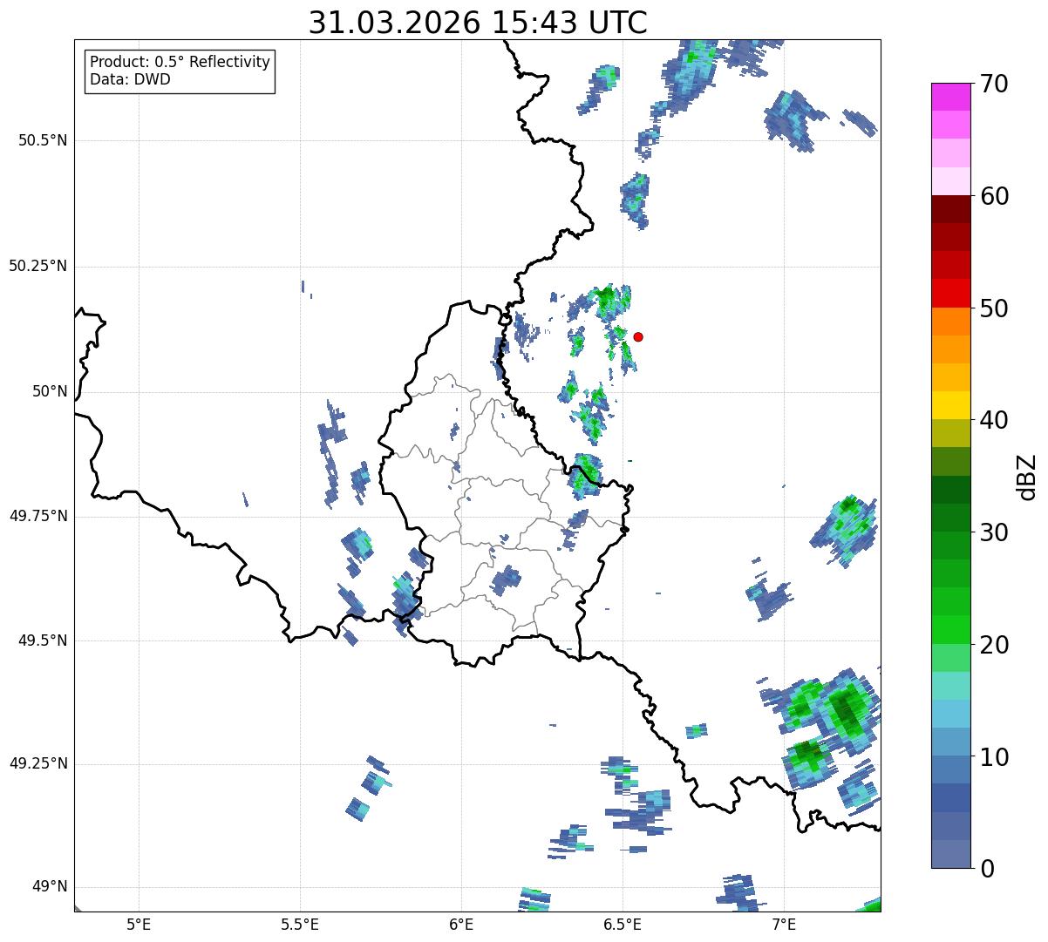Click the colorbar tick label 0
1048x942 pixels.
point(987,869)
